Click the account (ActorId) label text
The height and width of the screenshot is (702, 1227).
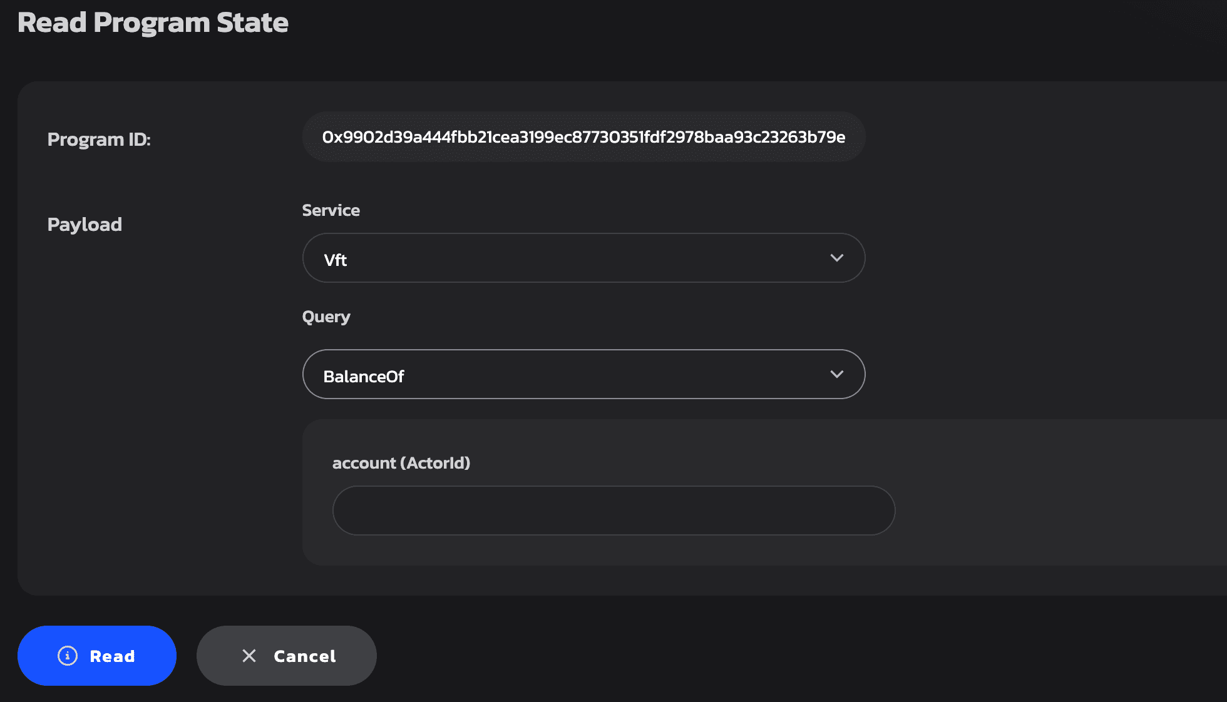point(401,463)
